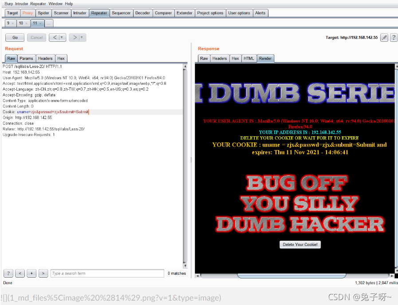This screenshot has width=398, height=305.
Task: Select the response Render tab
Action: 265,59
